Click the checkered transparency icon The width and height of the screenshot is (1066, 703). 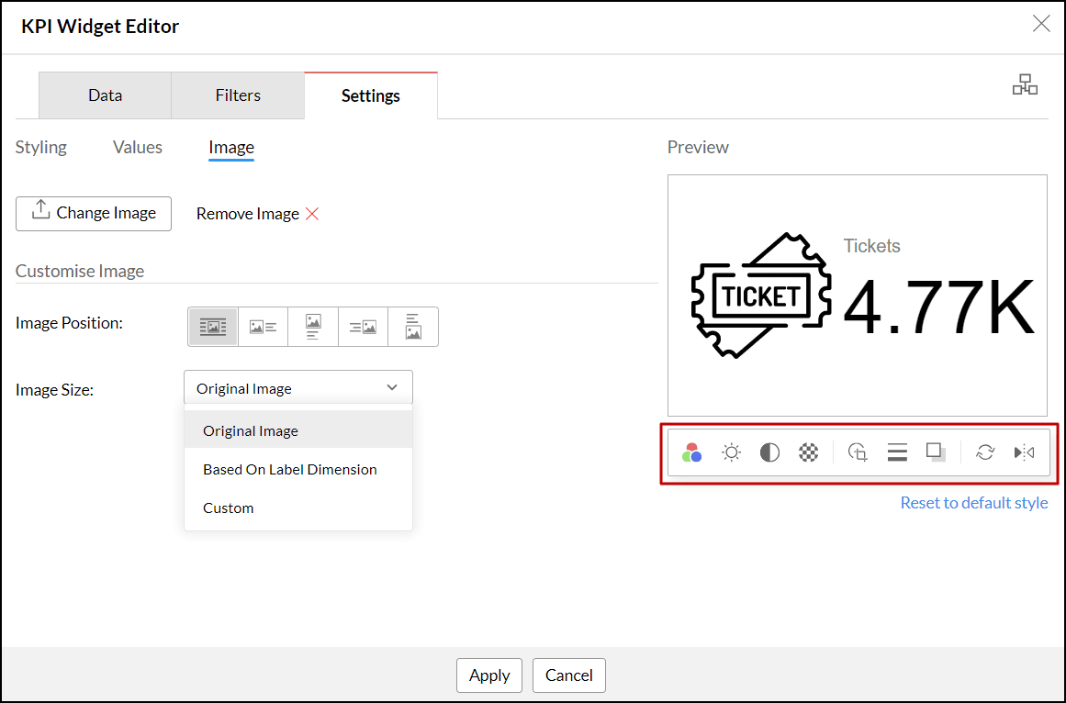808,452
